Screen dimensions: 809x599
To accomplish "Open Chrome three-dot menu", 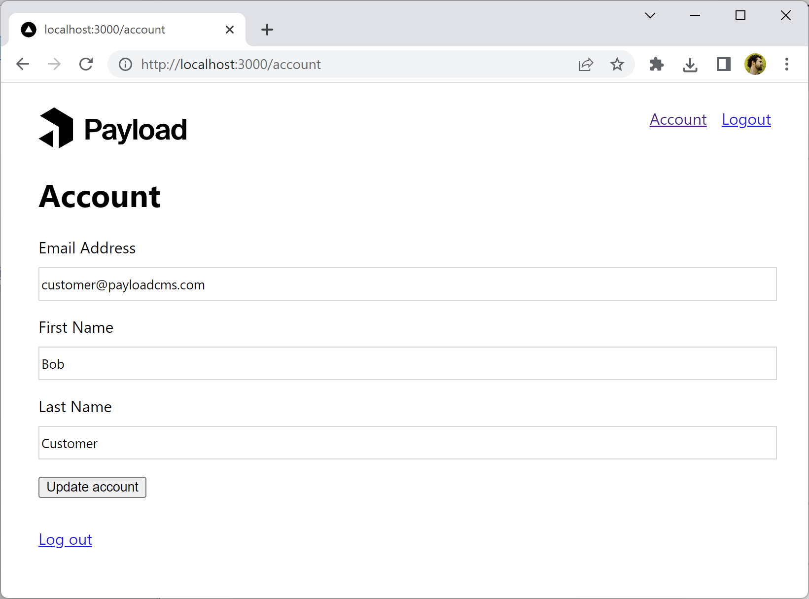I will pos(787,64).
